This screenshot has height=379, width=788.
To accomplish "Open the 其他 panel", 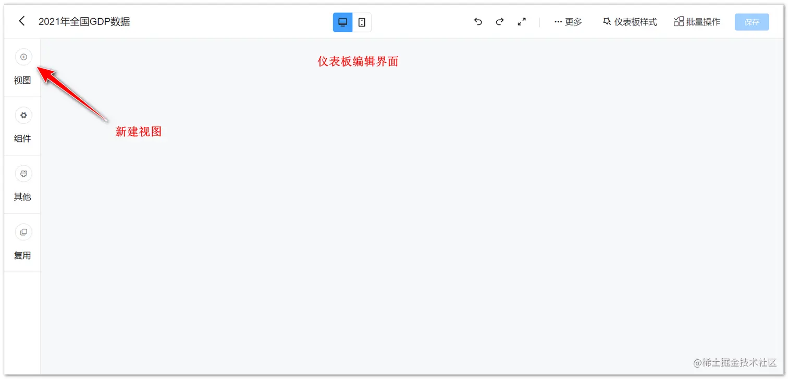I will (x=23, y=184).
